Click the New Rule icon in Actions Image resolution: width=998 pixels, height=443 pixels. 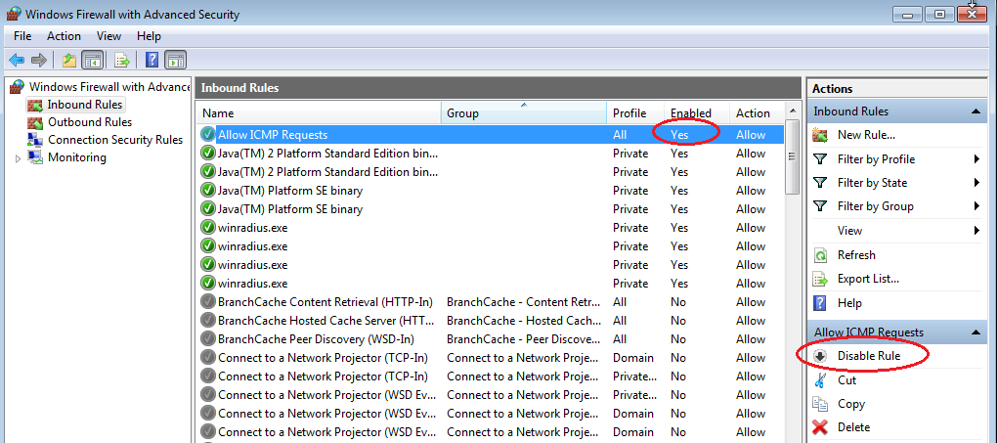(821, 135)
